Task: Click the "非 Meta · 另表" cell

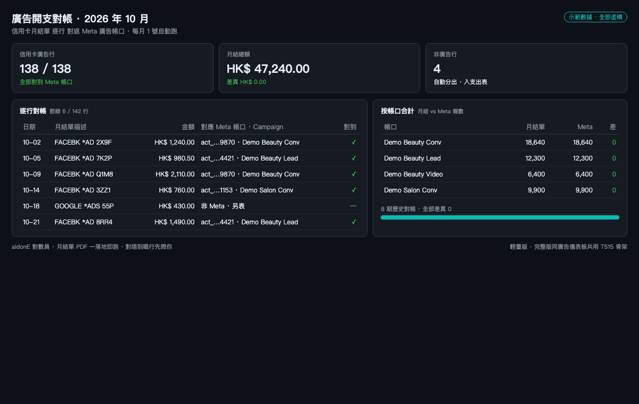Action: 223,206
